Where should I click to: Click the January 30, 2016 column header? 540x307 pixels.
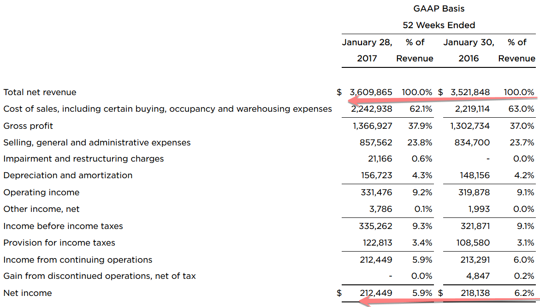coord(469,50)
